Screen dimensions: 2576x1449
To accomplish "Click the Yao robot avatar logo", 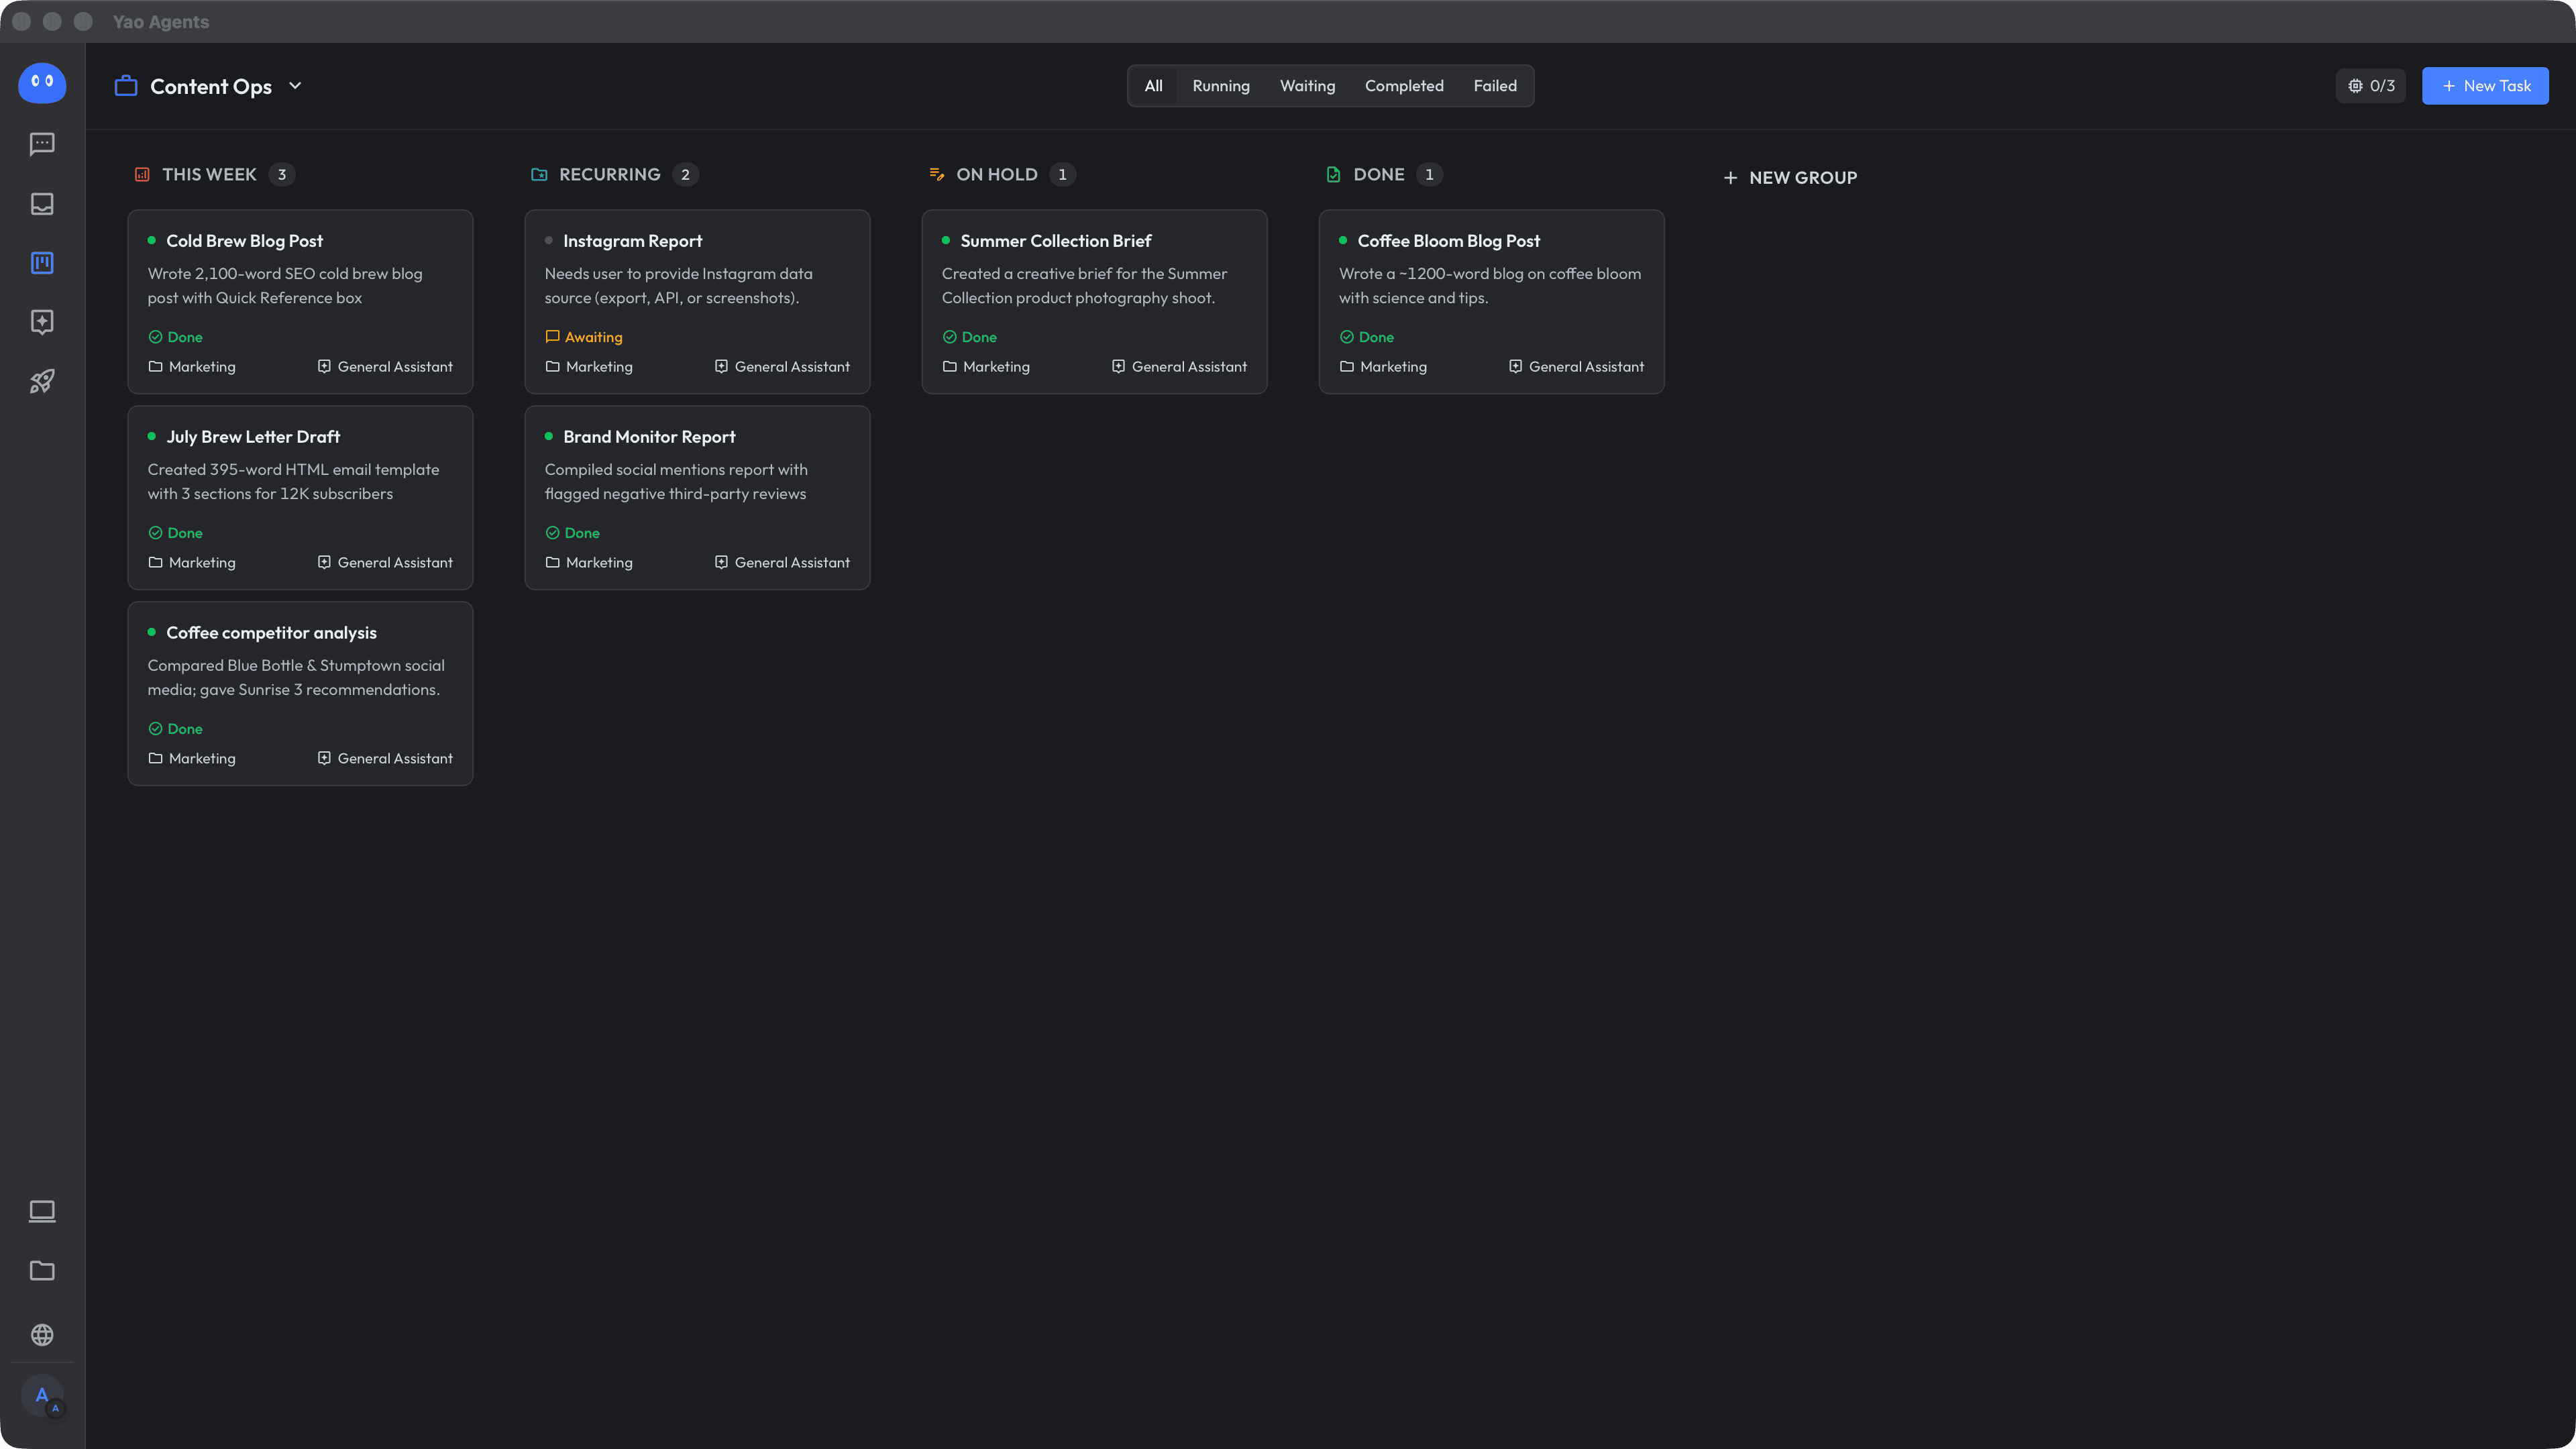I will click(x=42, y=83).
